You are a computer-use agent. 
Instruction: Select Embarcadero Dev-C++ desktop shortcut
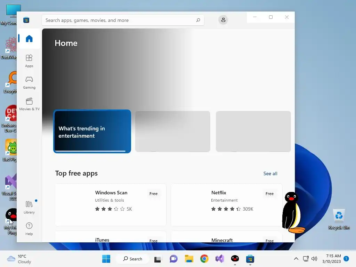(x=9, y=119)
